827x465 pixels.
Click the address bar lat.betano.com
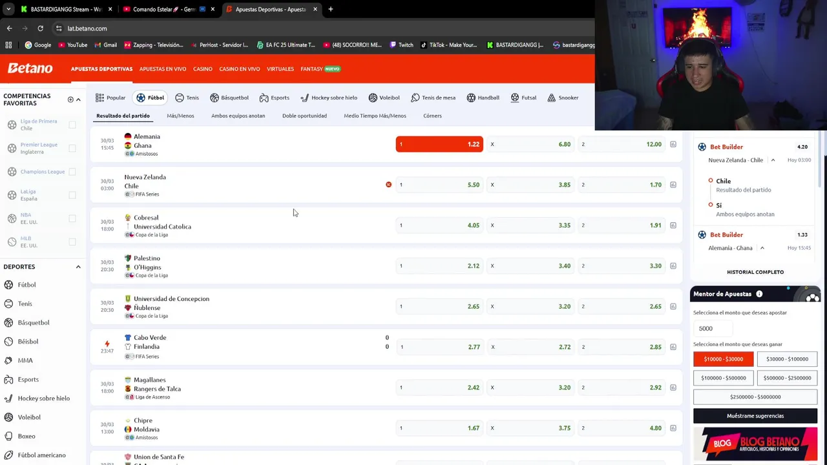click(x=87, y=28)
